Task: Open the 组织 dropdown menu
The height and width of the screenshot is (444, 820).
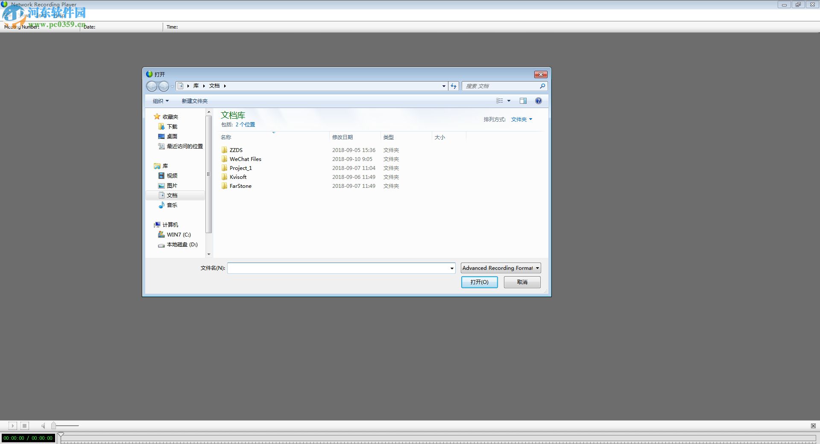Action: pyautogui.click(x=161, y=101)
